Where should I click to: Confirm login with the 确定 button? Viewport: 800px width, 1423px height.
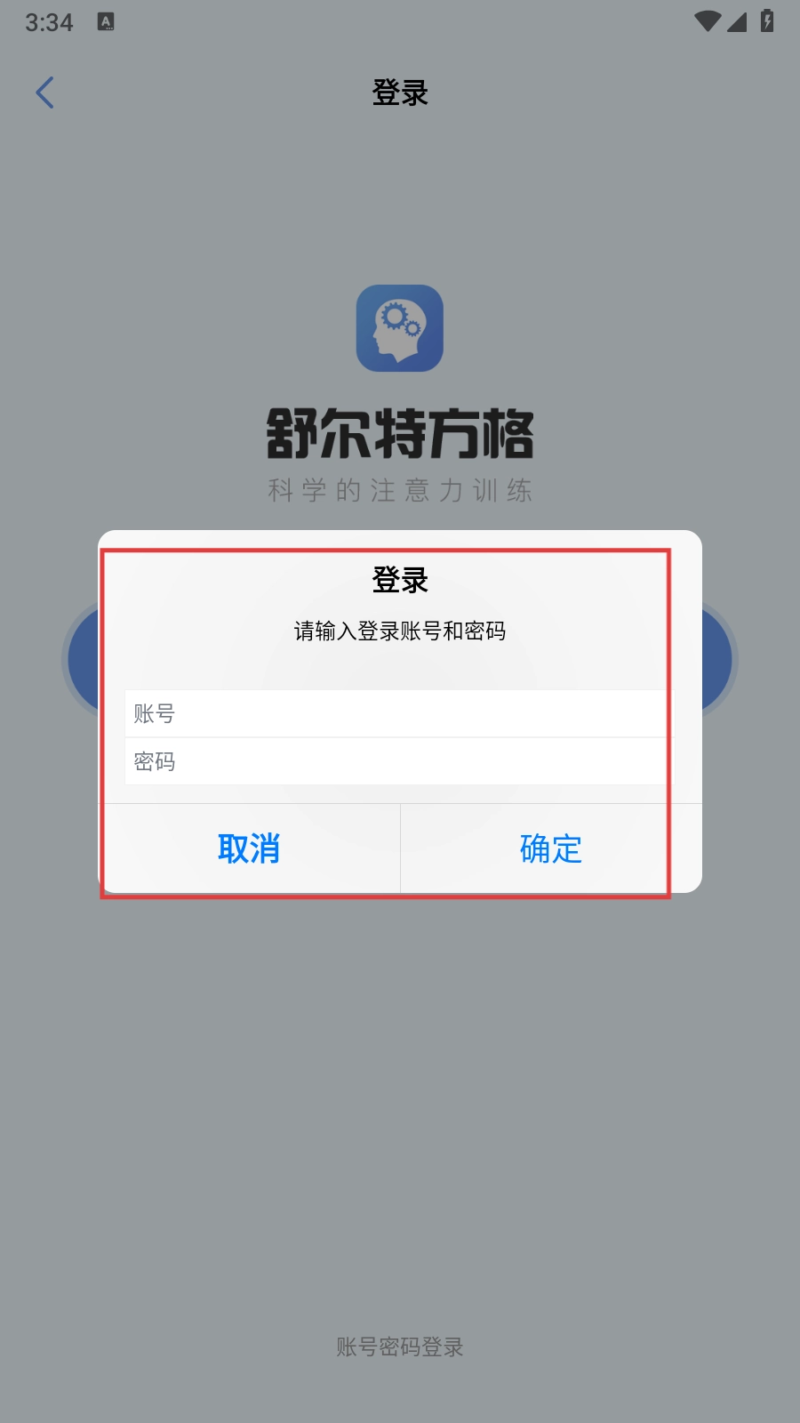pyautogui.click(x=551, y=848)
